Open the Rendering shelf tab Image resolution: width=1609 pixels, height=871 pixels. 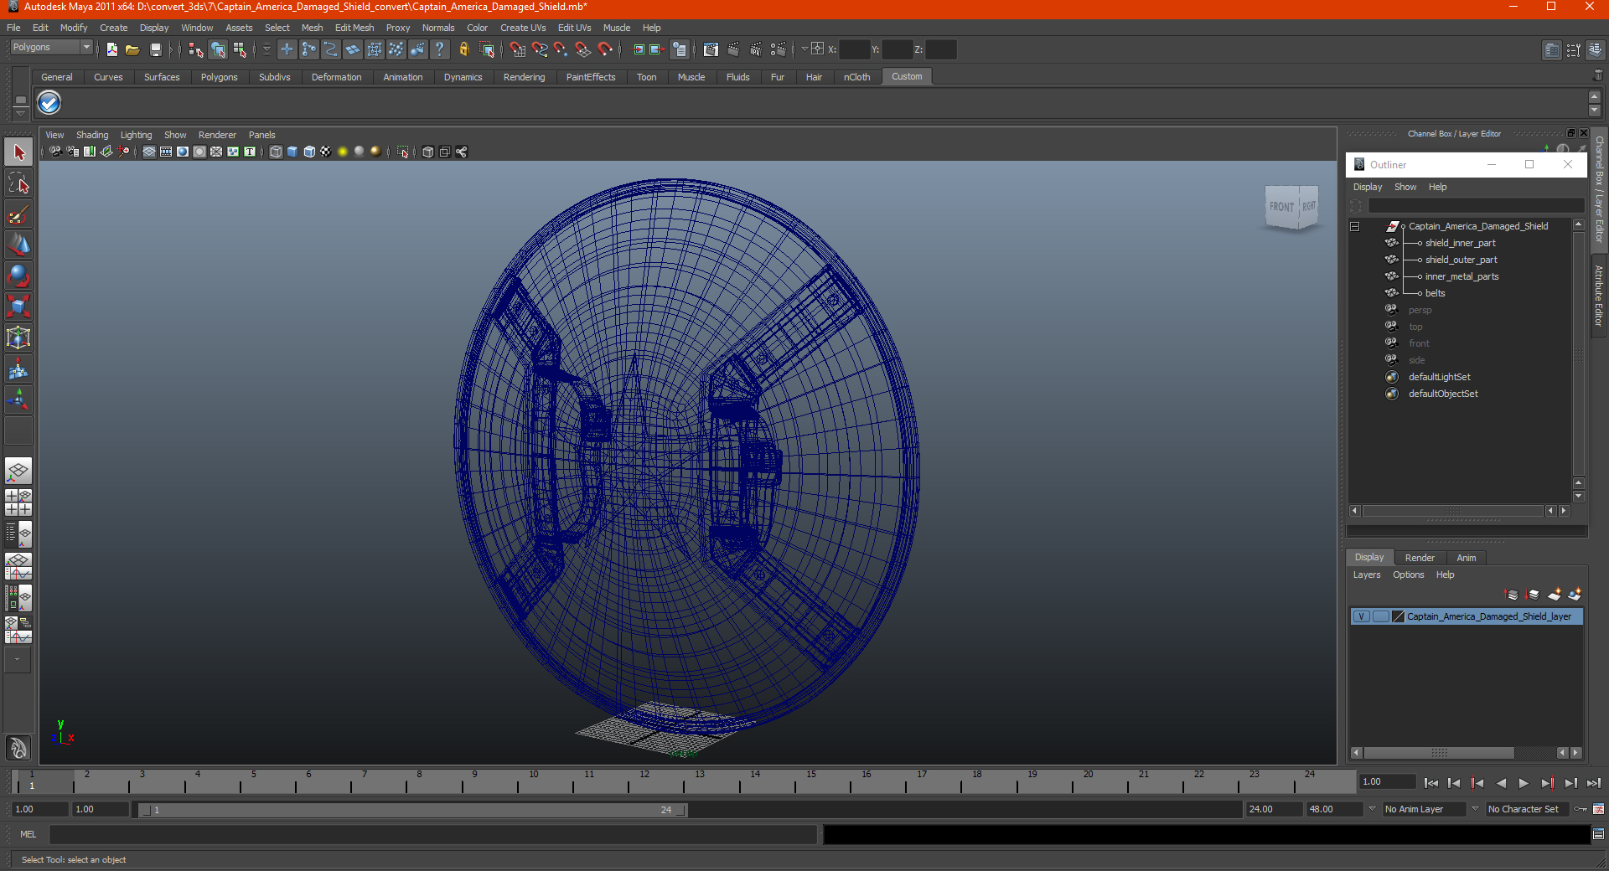point(524,77)
